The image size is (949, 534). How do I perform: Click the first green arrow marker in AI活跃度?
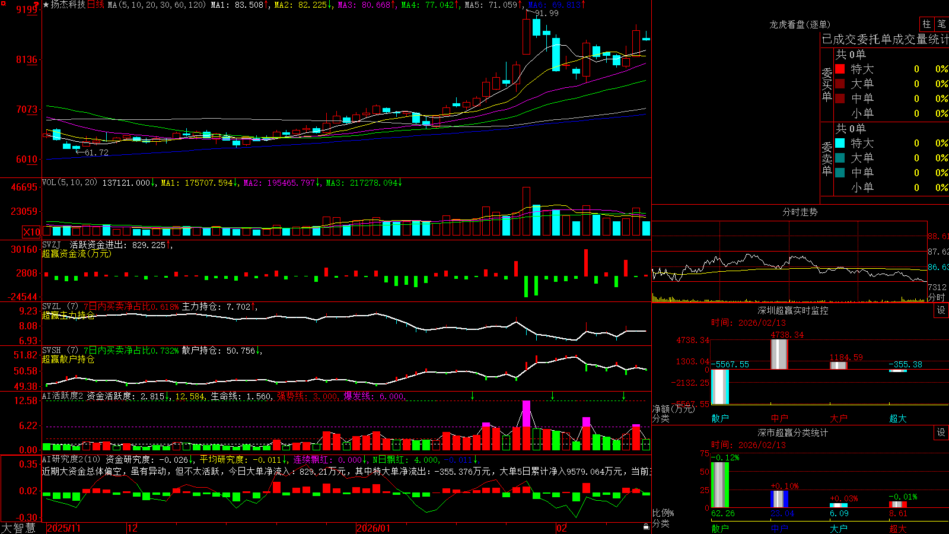tap(473, 396)
